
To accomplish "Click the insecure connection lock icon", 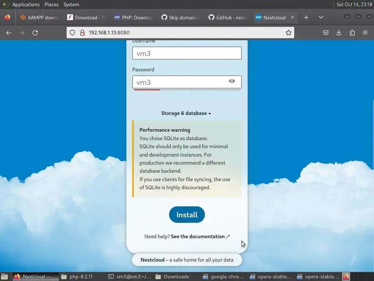I will (x=83, y=33).
